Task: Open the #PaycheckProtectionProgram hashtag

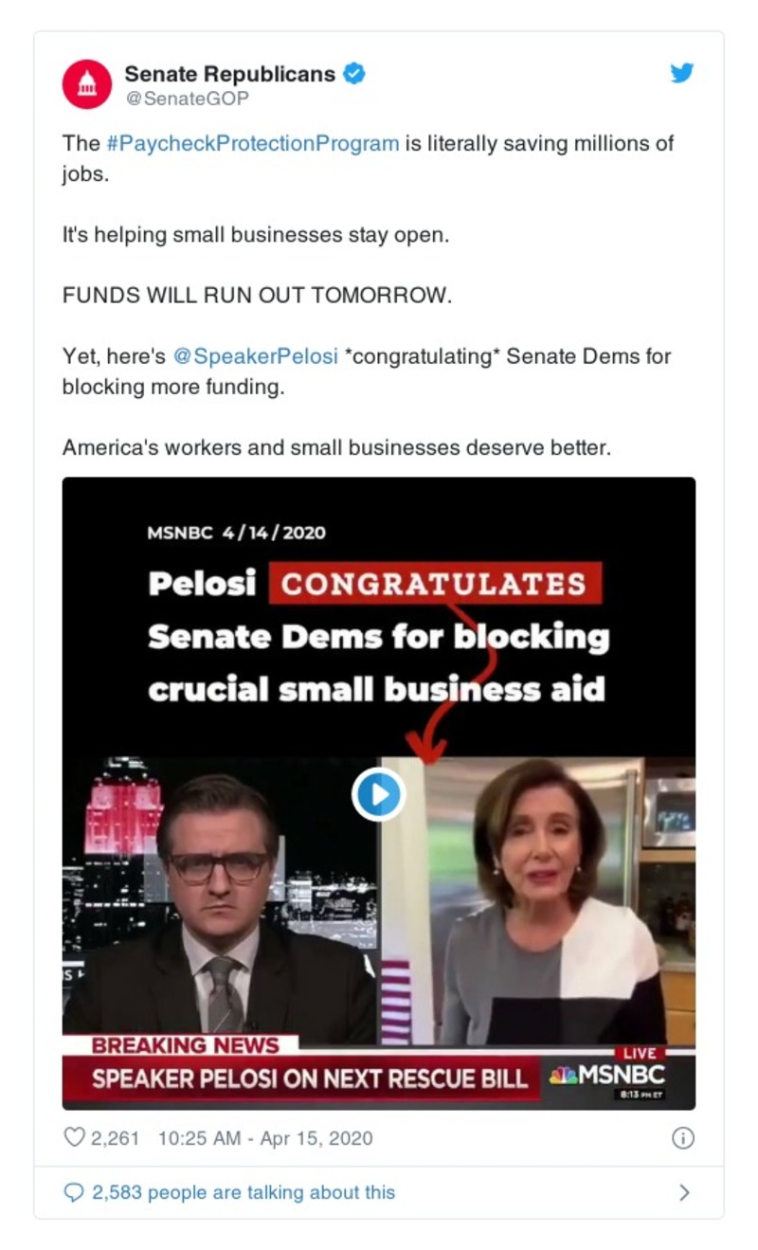Action: tap(252, 143)
